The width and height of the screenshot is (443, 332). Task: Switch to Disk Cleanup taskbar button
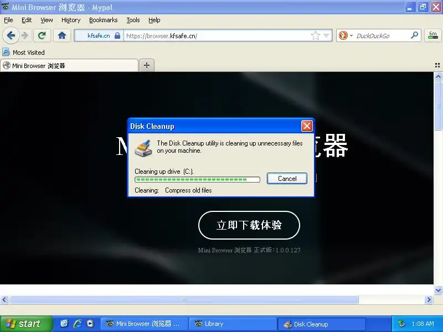[x=322, y=324]
